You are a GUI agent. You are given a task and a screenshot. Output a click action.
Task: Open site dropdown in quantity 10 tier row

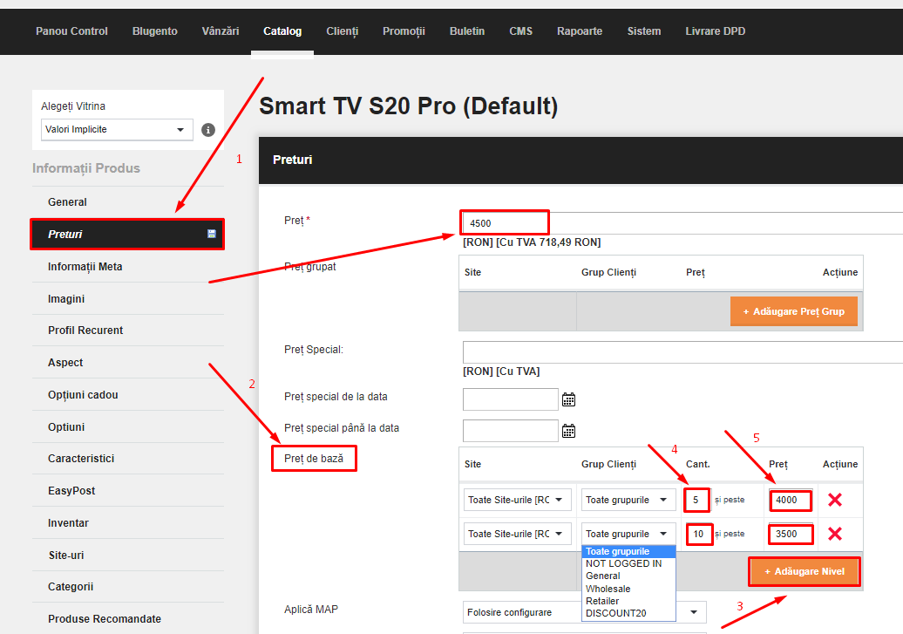[517, 534]
